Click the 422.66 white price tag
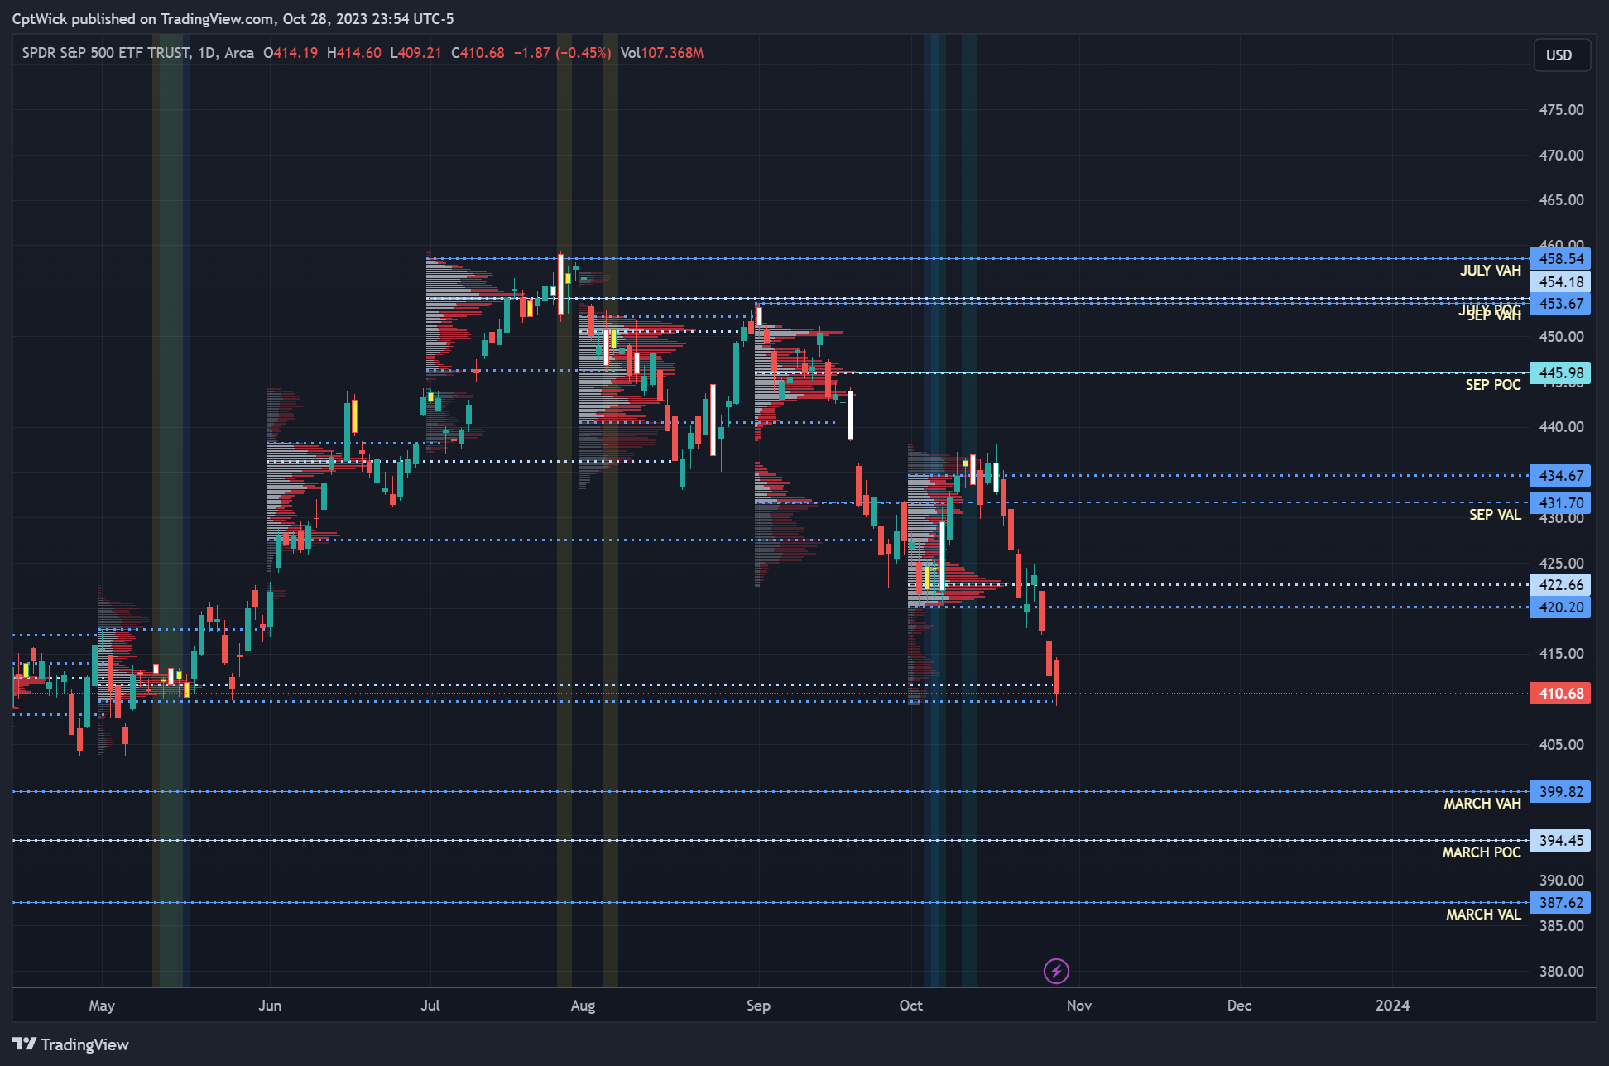Screen dimensions: 1609x1066 point(1560,585)
